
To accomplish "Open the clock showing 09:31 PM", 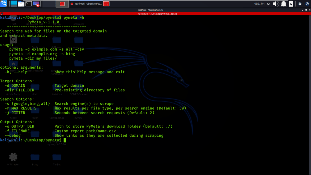I will click(259, 4).
